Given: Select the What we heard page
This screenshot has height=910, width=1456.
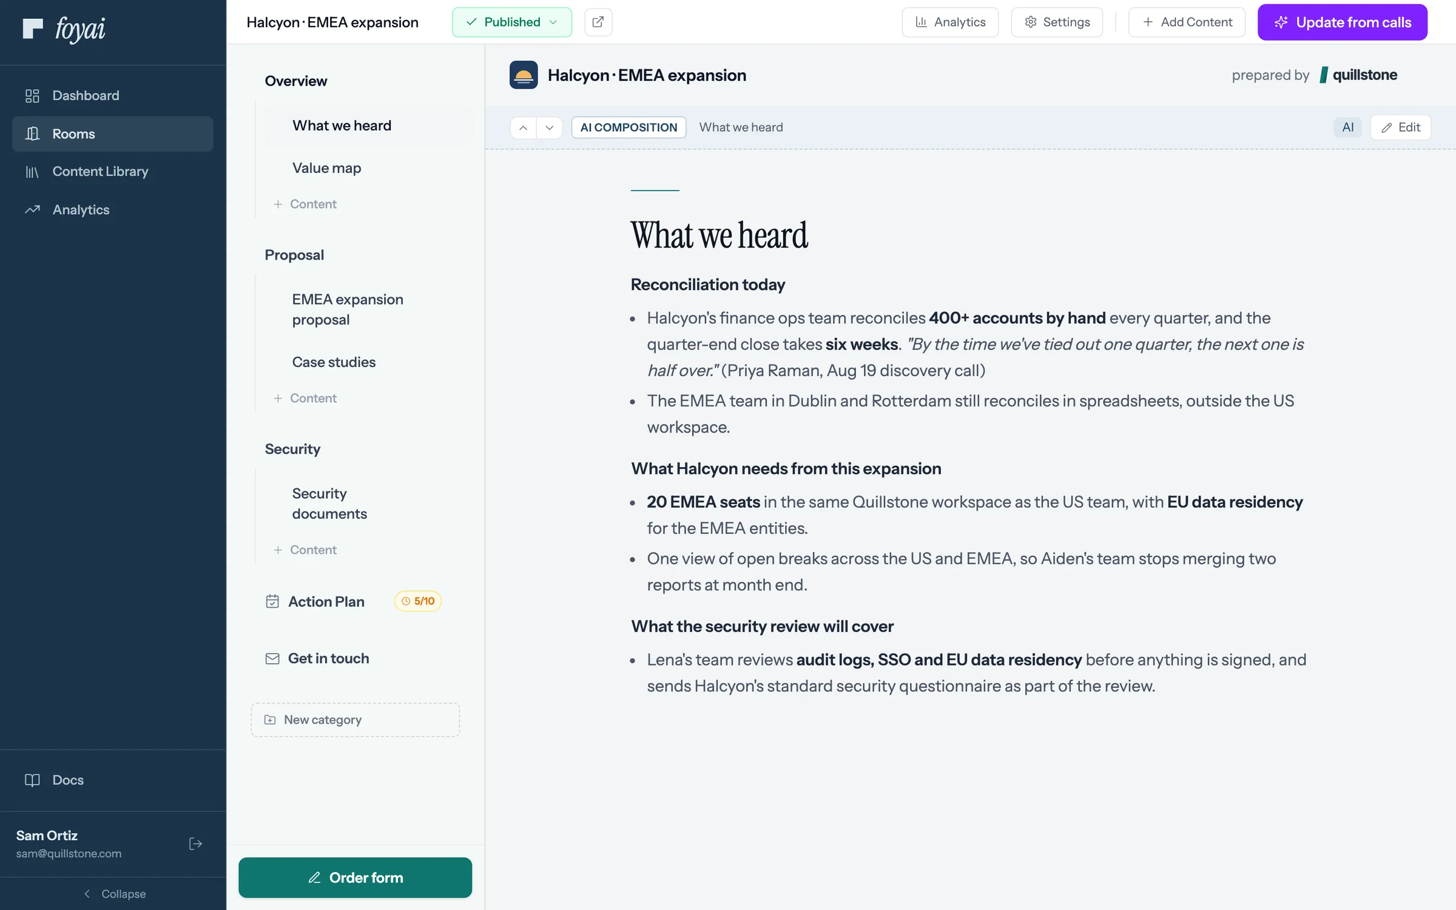Looking at the screenshot, I should click(x=369, y=126).
